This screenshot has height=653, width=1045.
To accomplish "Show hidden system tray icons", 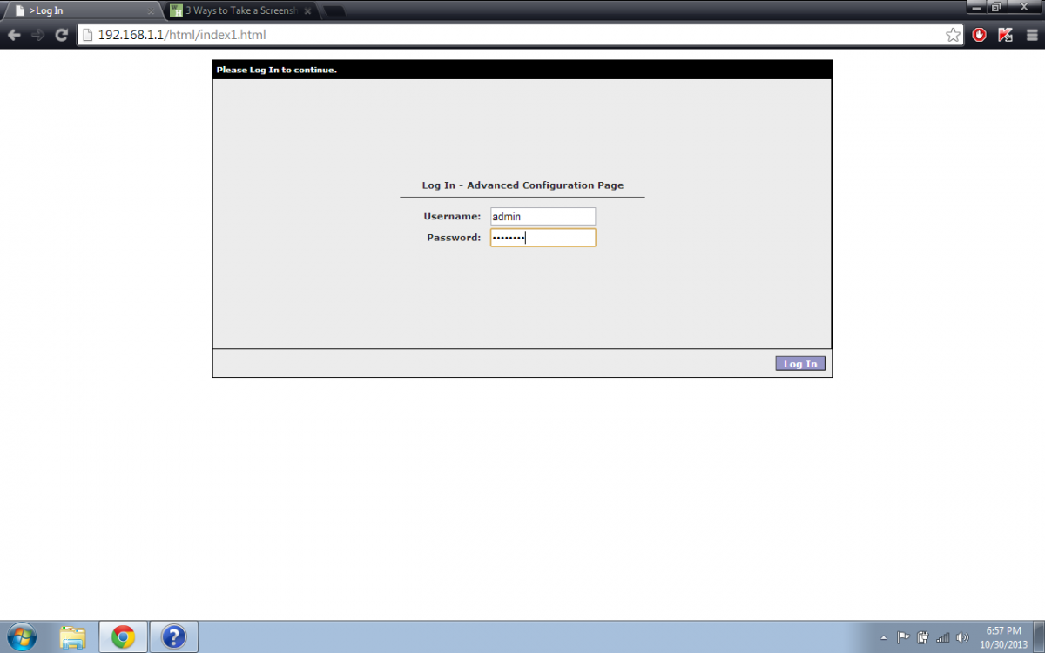I will (x=884, y=636).
